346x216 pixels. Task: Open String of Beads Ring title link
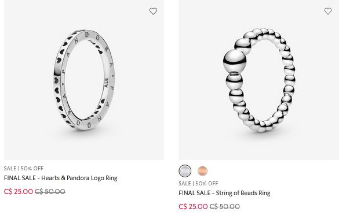tap(224, 193)
